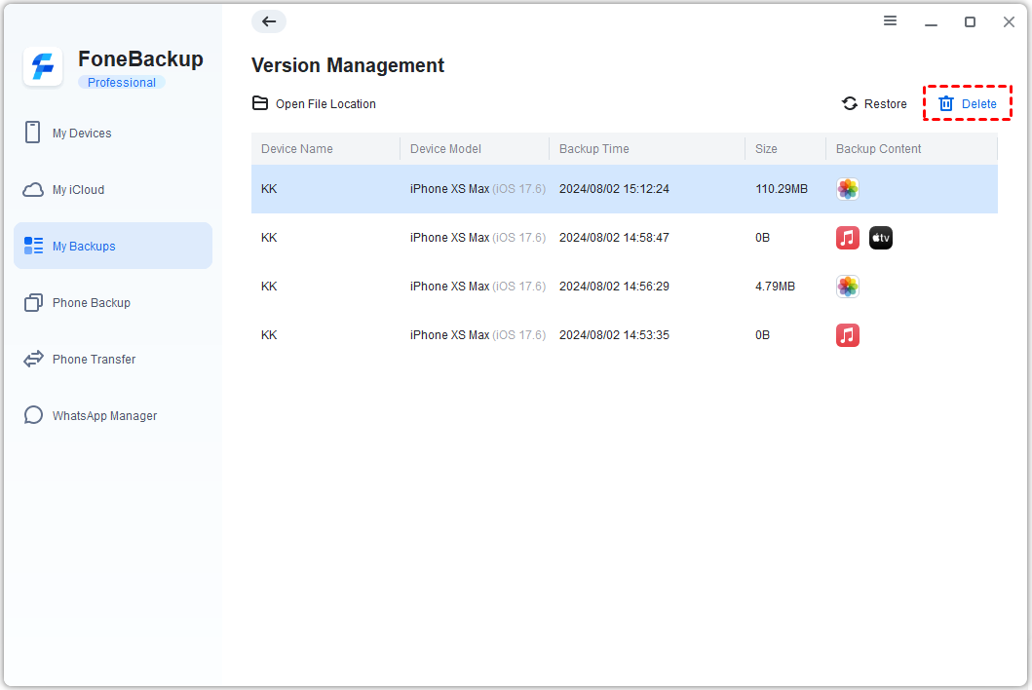Click iPhone XS Max in 14:58:47 row
The height and width of the screenshot is (690, 1032).
(x=449, y=238)
